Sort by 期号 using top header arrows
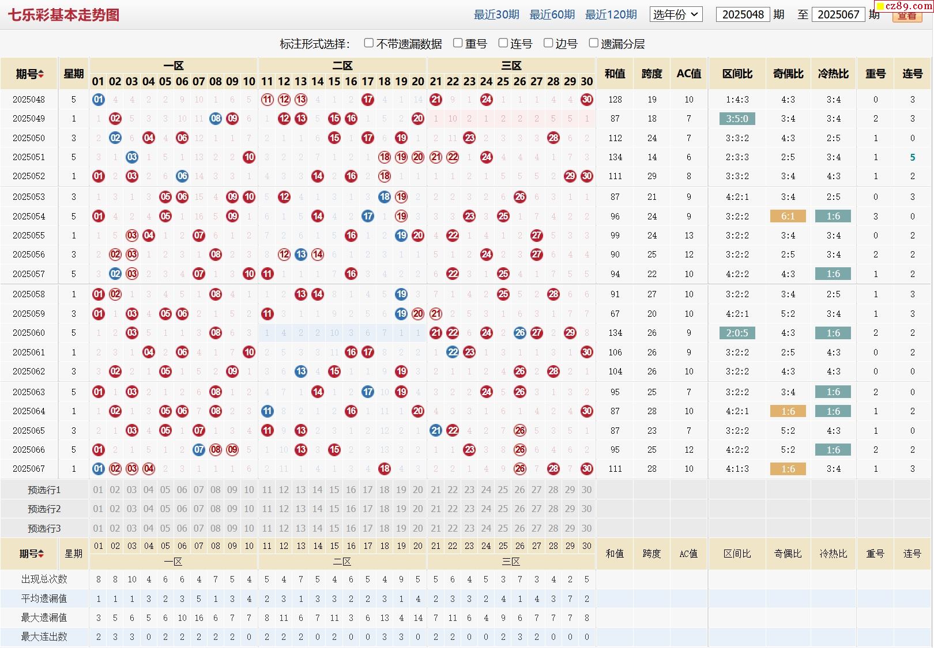Image resolution: width=934 pixels, height=648 pixels. [41, 74]
